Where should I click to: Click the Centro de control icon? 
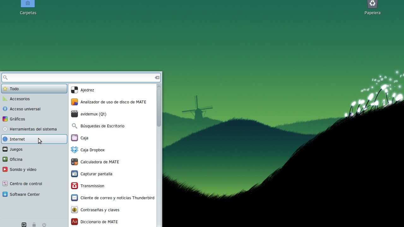[x=5, y=184]
